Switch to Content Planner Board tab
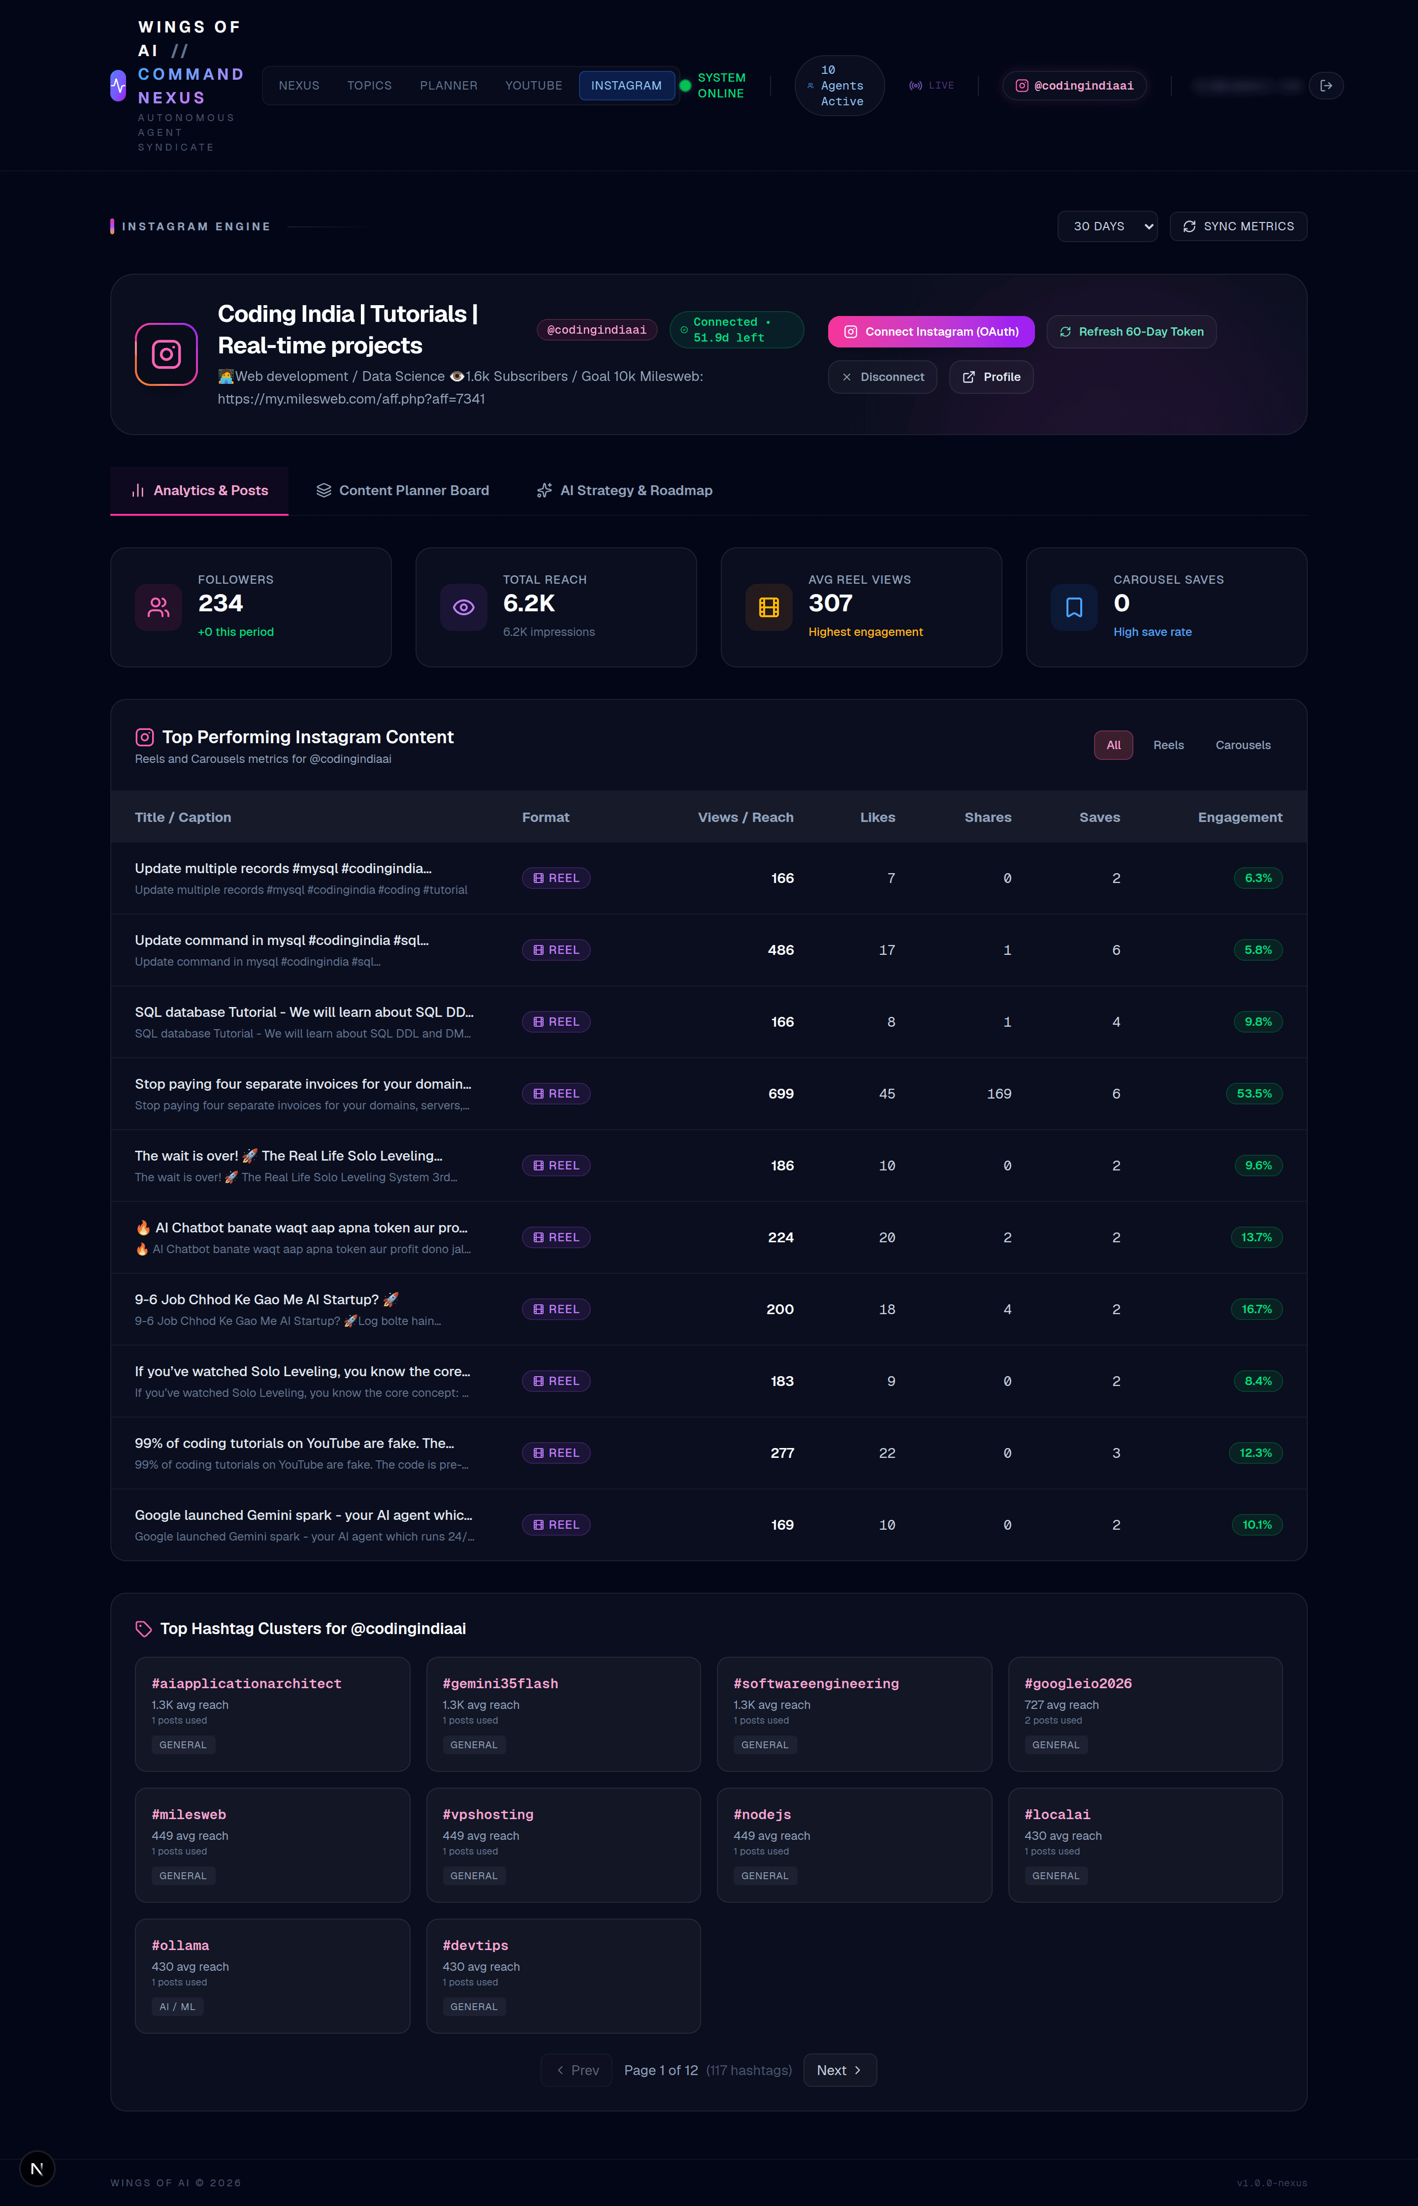This screenshot has width=1418, height=2206. click(x=402, y=491)
